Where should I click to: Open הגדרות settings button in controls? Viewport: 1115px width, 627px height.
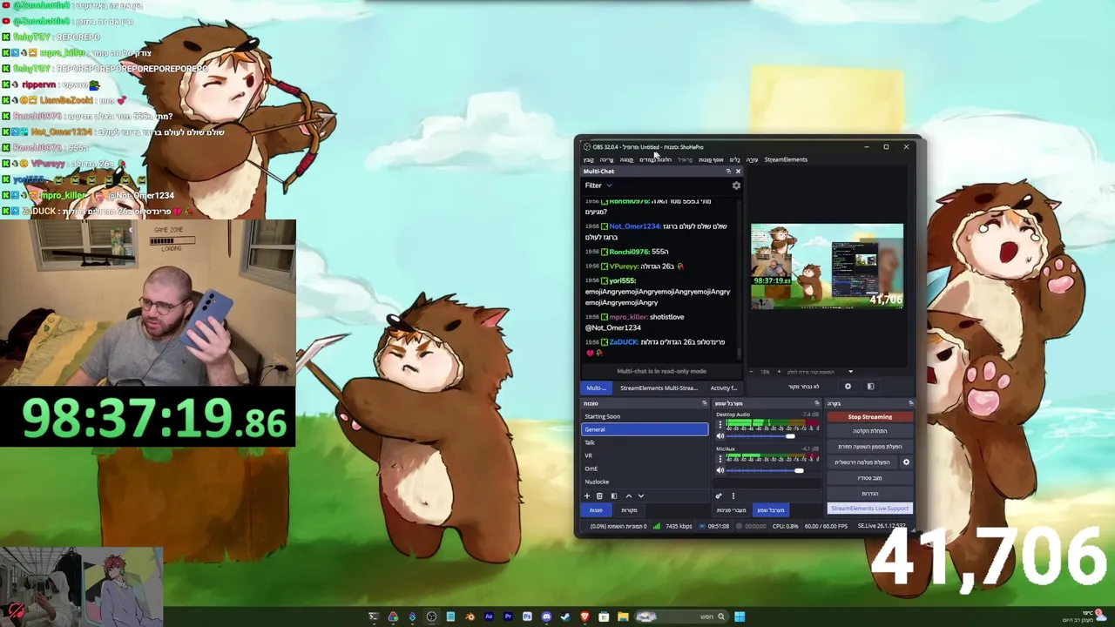click(x=870, y=494)
